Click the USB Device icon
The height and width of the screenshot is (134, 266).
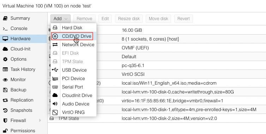[55, 70]
